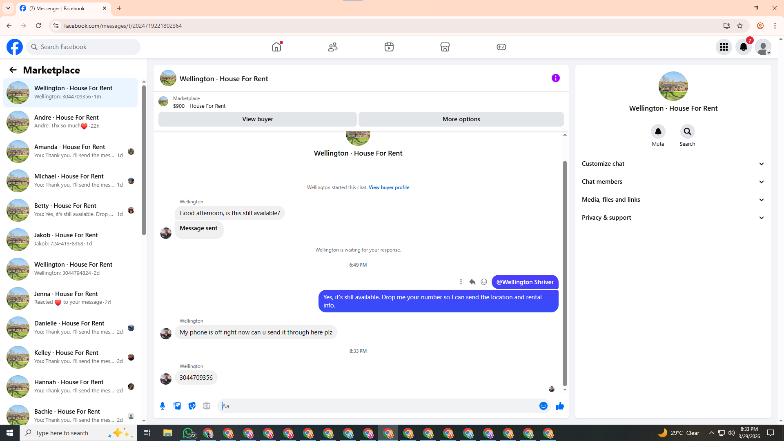Open the Facebook menu grid icon

pos(724,47)
